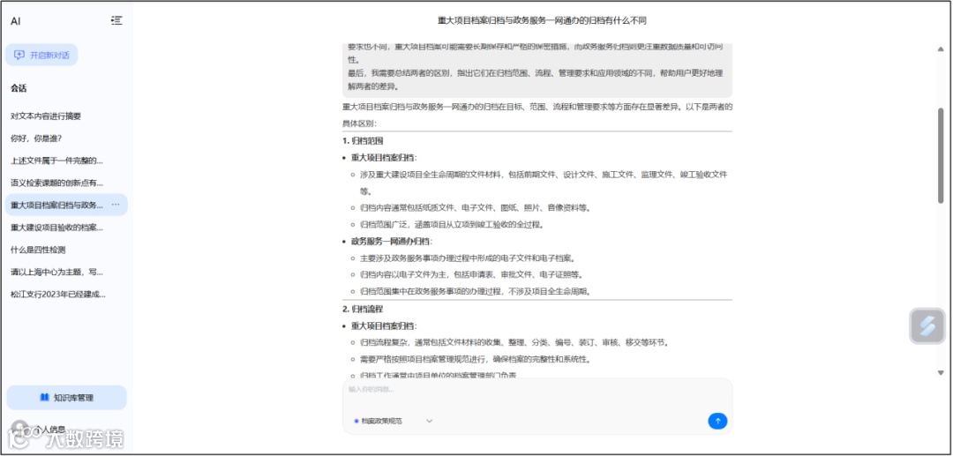Click heading 2. 归档流程
This screenshot has width=953, height=456.
coord(363,309)
